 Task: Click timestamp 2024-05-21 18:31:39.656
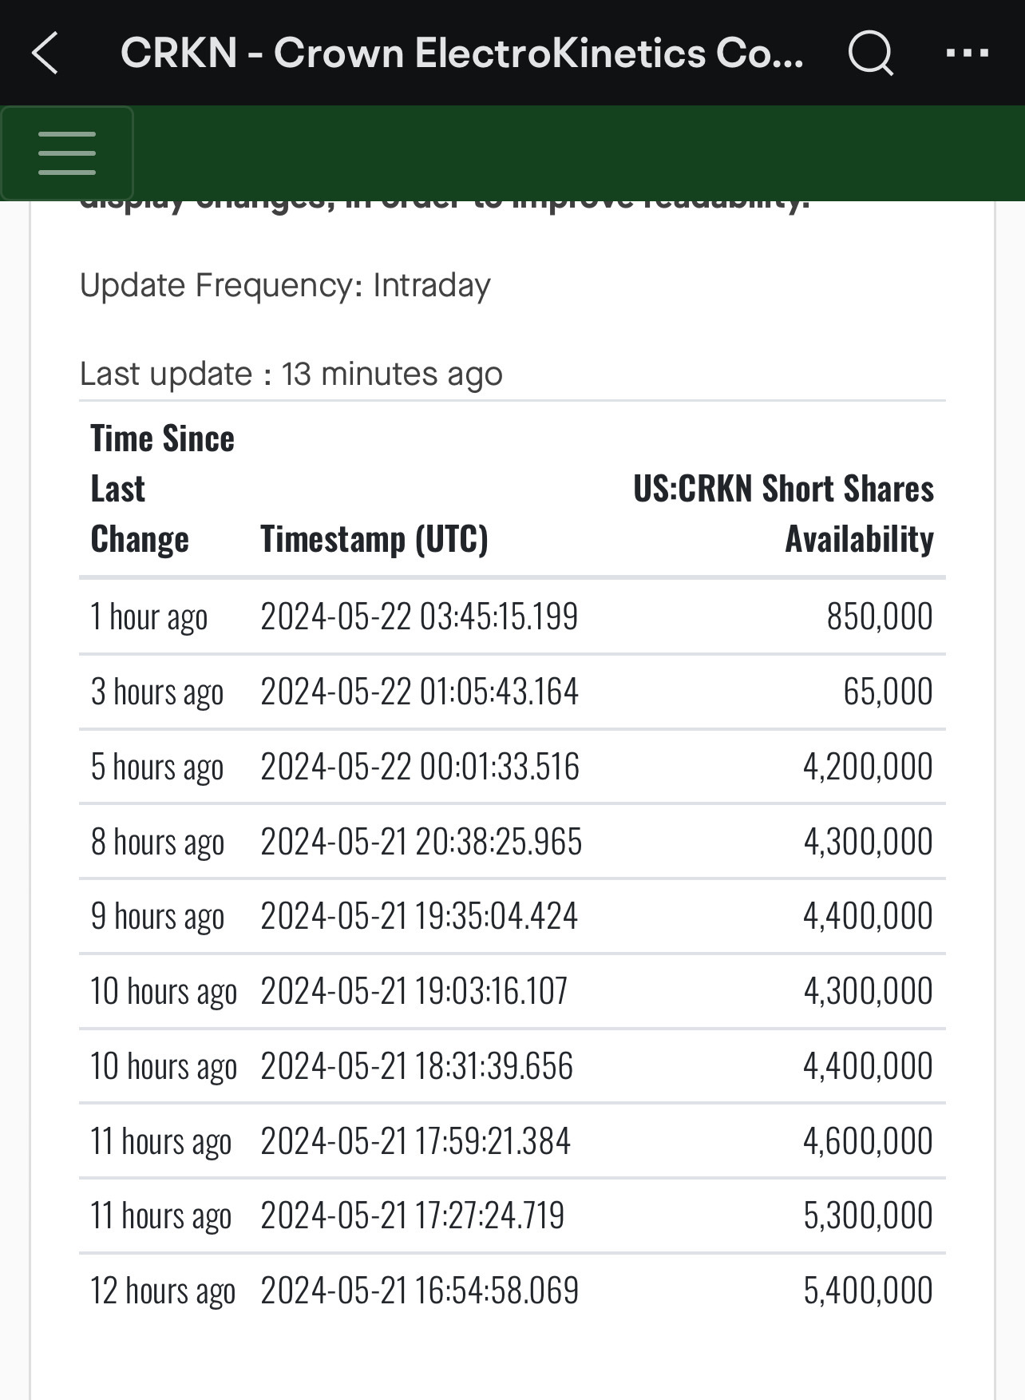tap(417, 1066)
